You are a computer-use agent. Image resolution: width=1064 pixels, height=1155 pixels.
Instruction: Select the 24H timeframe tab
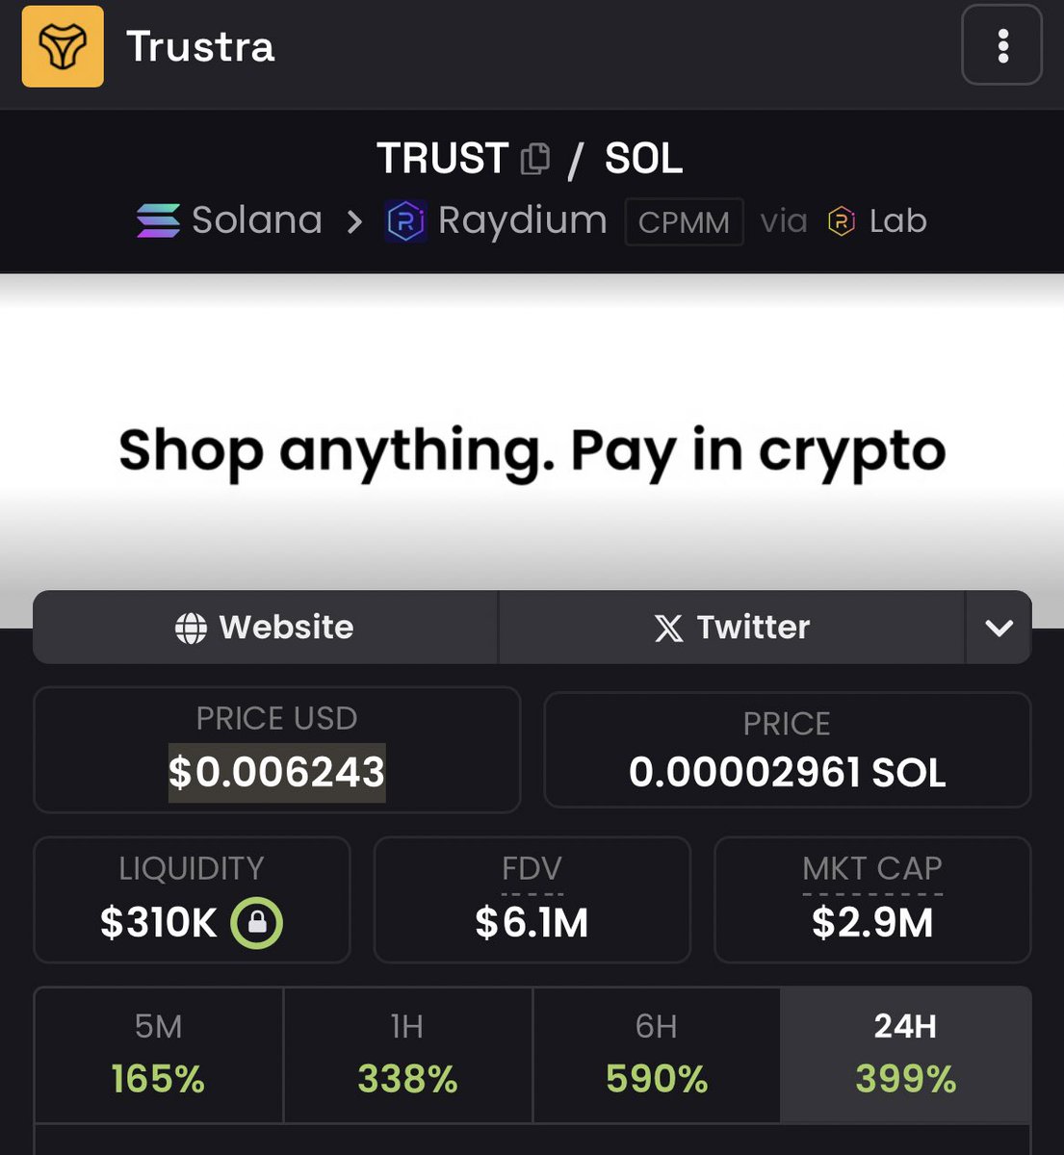tap(906, 1055)
